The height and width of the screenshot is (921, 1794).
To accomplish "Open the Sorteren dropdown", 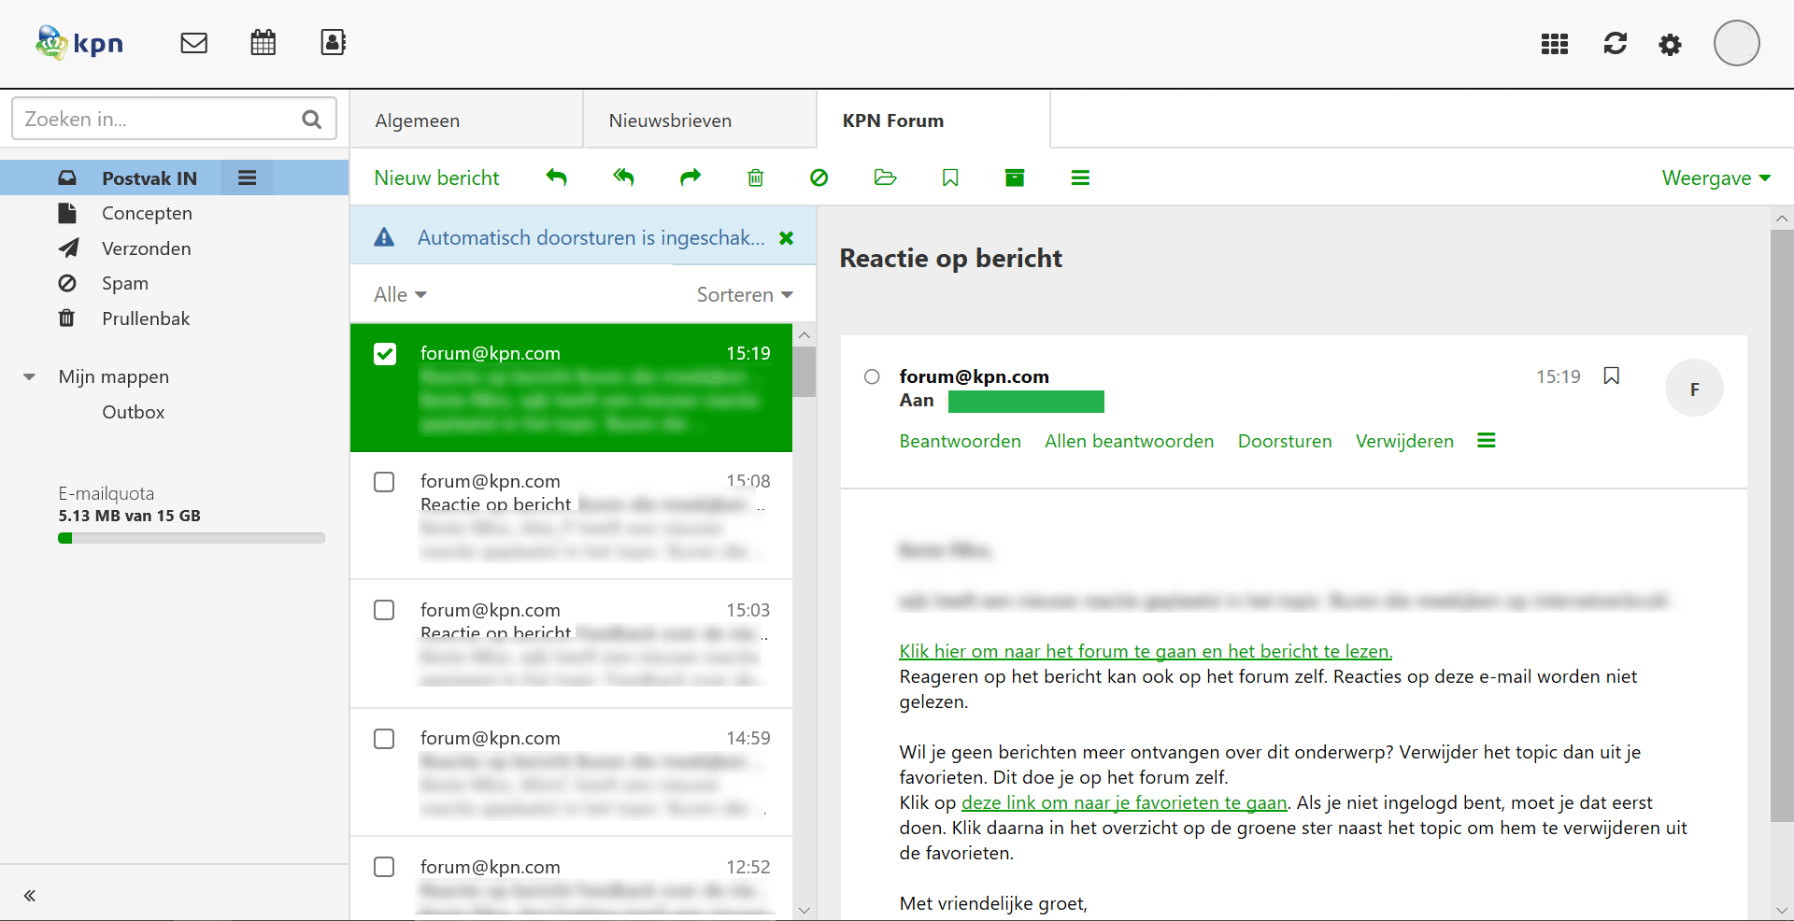I will [745, 295].
